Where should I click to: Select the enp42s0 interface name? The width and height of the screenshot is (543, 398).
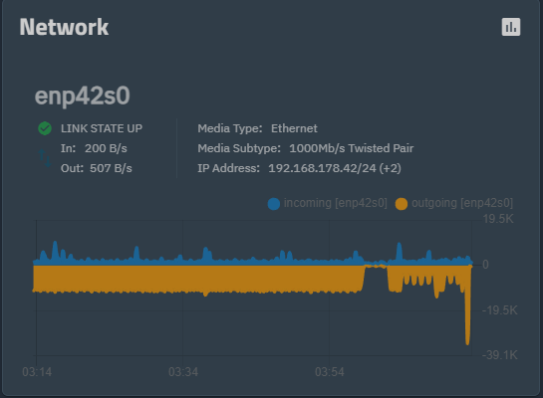tap(83, 96)
